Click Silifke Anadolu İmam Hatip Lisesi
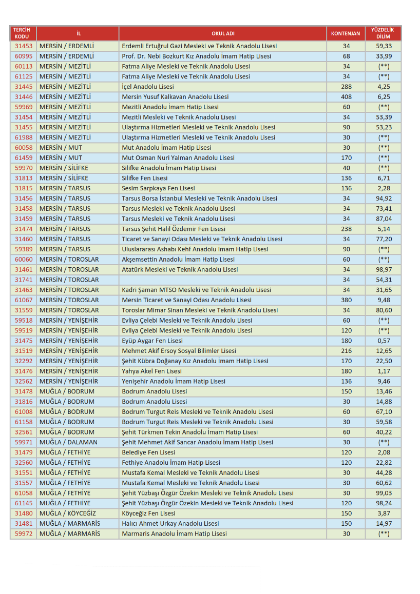This screenshot has width=420, height=594. coord(169,168)
